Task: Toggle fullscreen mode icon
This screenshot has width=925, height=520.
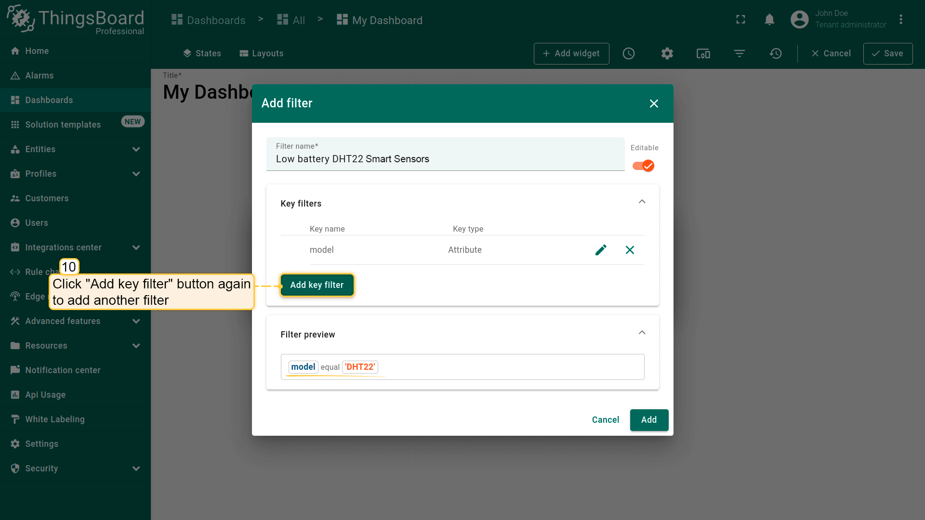Action: coord(740,20)
